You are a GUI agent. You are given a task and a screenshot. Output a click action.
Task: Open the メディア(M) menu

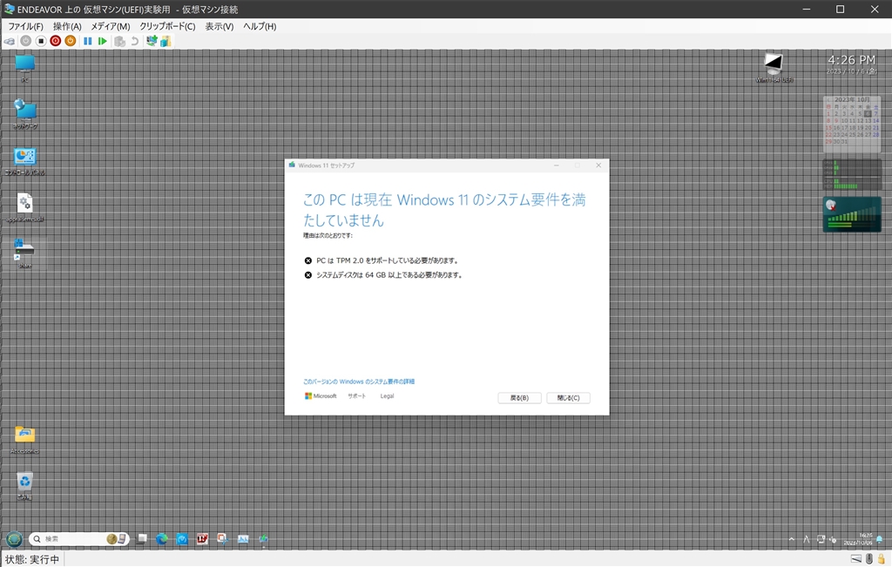point(111,26)
